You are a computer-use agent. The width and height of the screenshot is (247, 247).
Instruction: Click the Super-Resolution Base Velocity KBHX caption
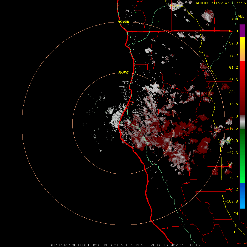[x=125, y=245]
